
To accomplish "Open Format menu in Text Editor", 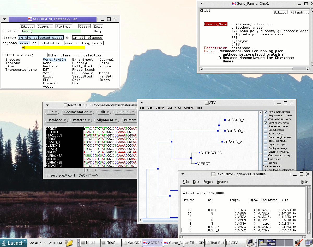I will pyautogui.click(x=208, y=182).
